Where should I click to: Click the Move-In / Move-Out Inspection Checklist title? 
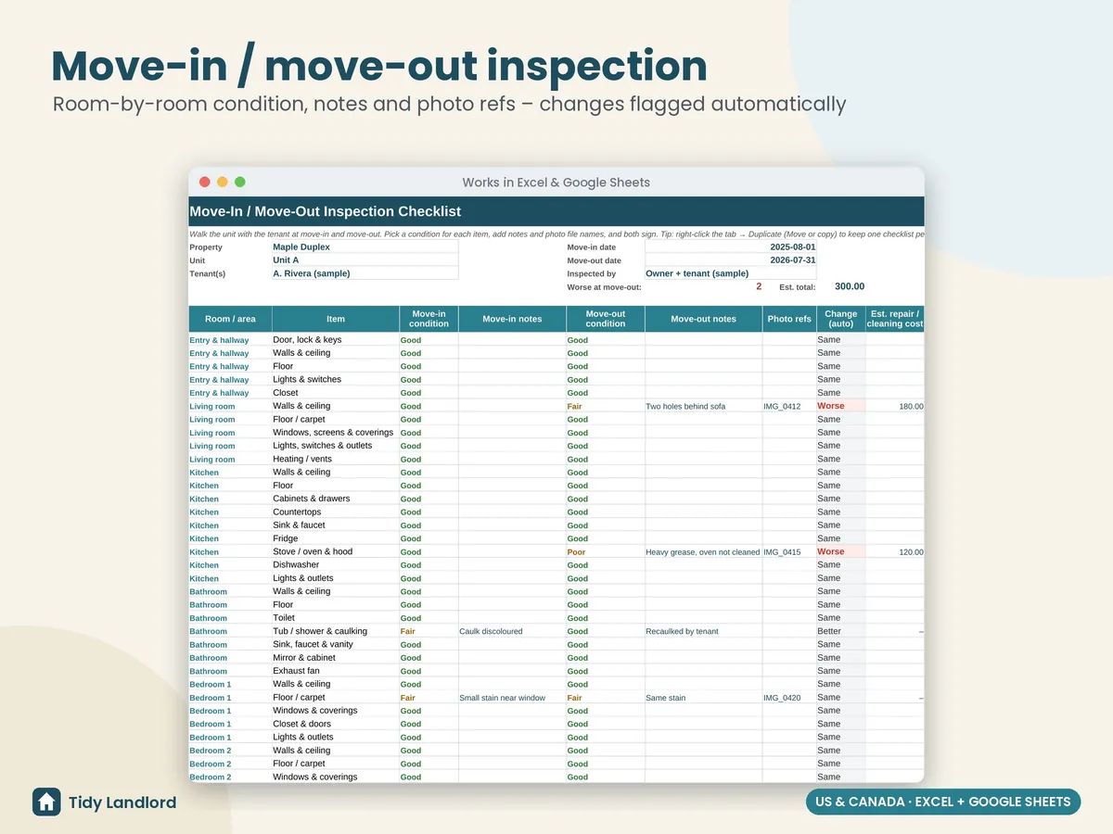click(325, 211)
